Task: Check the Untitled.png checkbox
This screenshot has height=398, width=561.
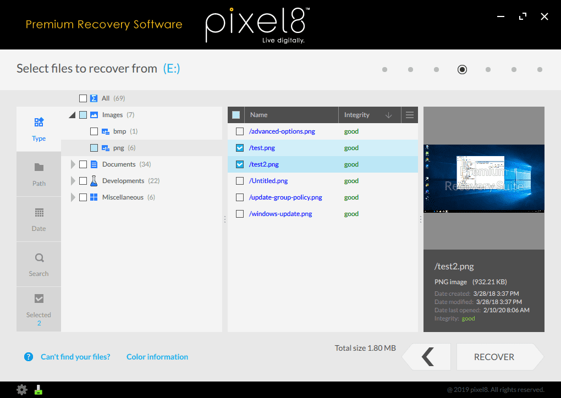Action: (x=240, y=180)
